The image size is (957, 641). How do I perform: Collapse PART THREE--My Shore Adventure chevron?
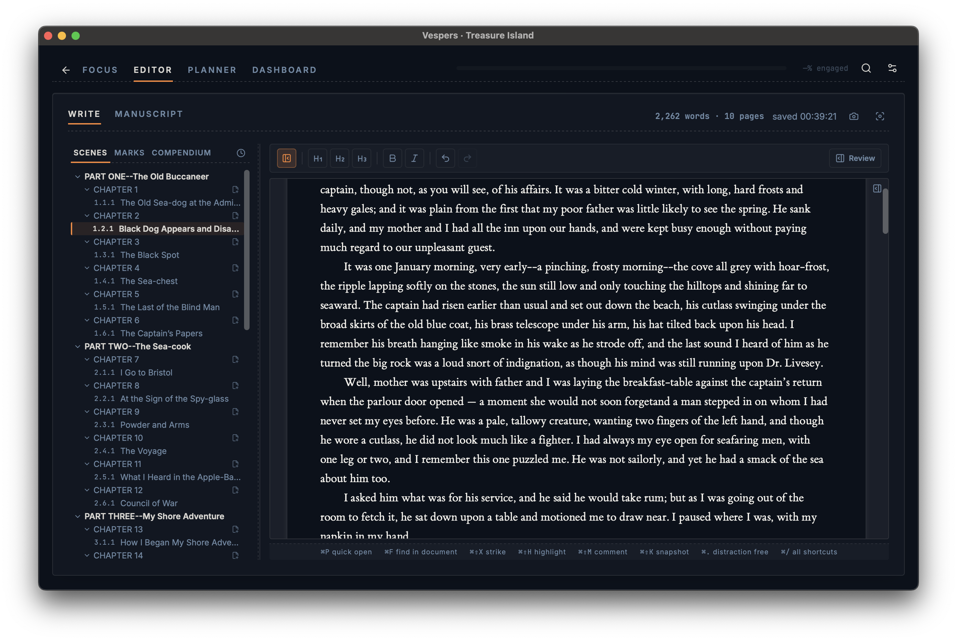click(78, 517)
